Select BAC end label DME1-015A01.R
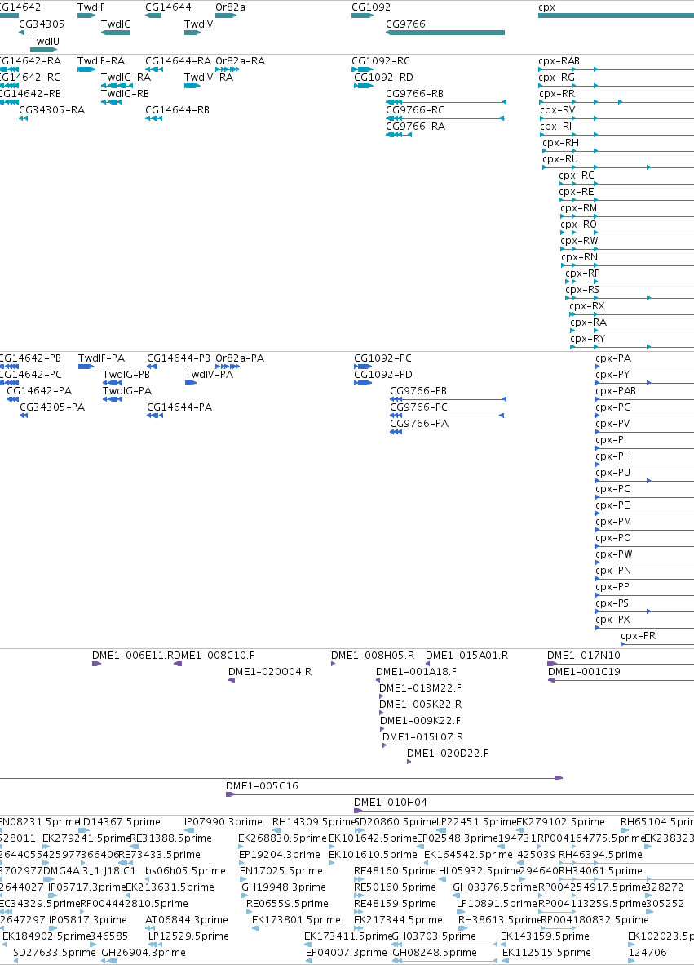Screen dimensions: 694x965 tap(466, 656)
